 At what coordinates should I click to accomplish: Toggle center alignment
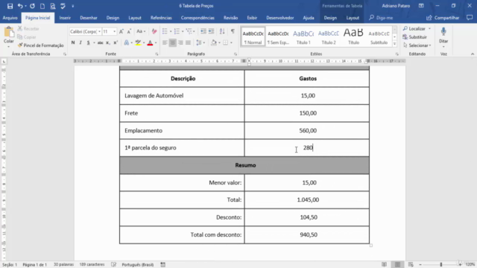172,42
